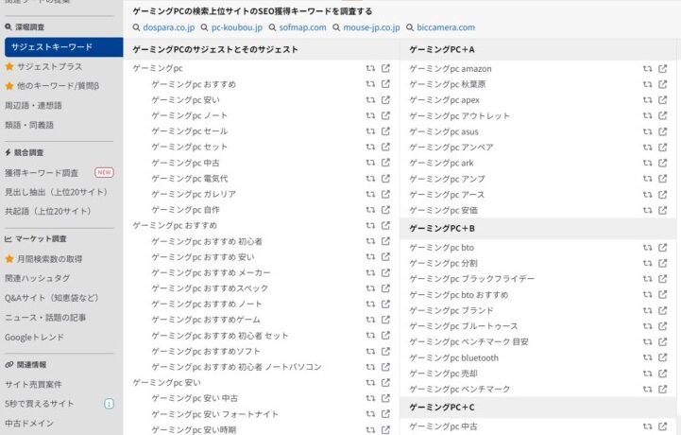
Task: Open 獲得キーワード調査 sidebar item
Action: (42, 173)
